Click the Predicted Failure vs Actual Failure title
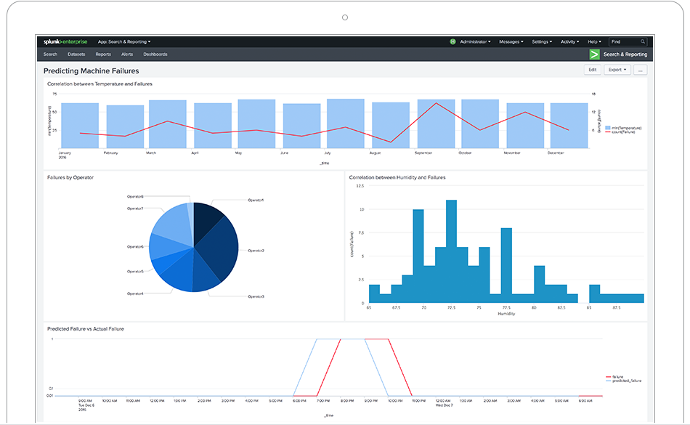 pyautogui.click(x=86, y=329)
